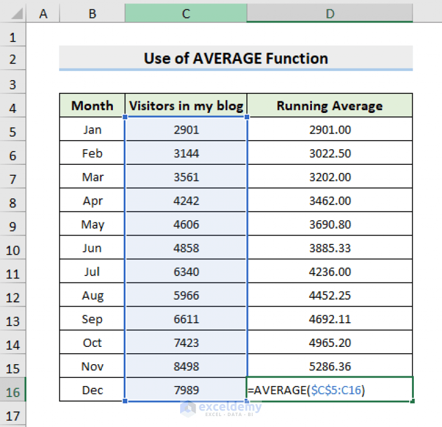
Task: Select row 11 header
Action: point(13,271)
